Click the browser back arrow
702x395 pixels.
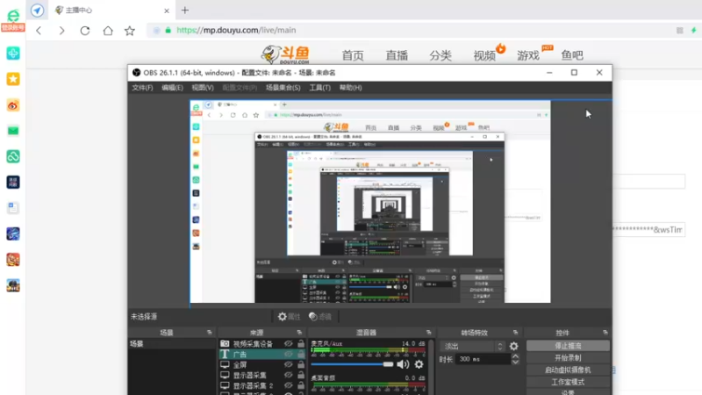(39, 31)
